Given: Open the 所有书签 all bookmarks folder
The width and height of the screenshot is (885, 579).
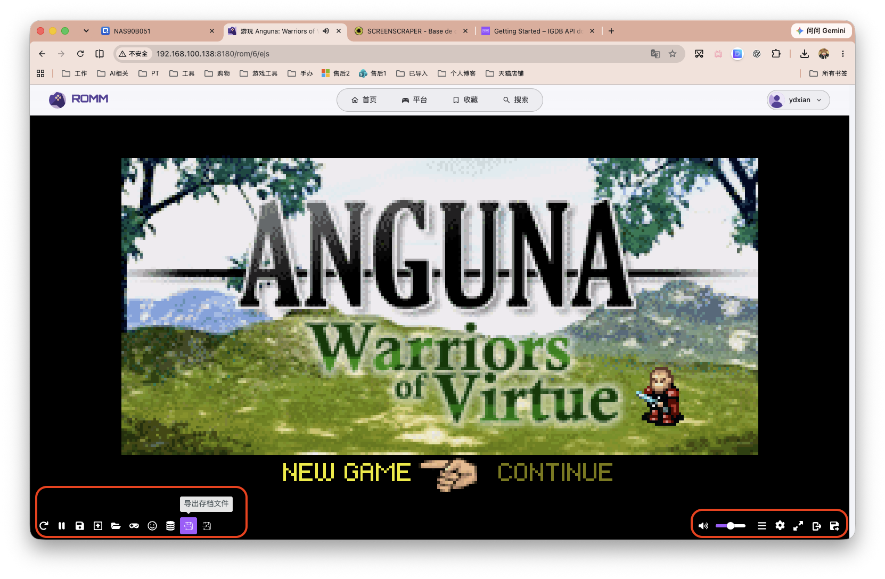Looking at the screenshot, I should [x=828, y=73].
